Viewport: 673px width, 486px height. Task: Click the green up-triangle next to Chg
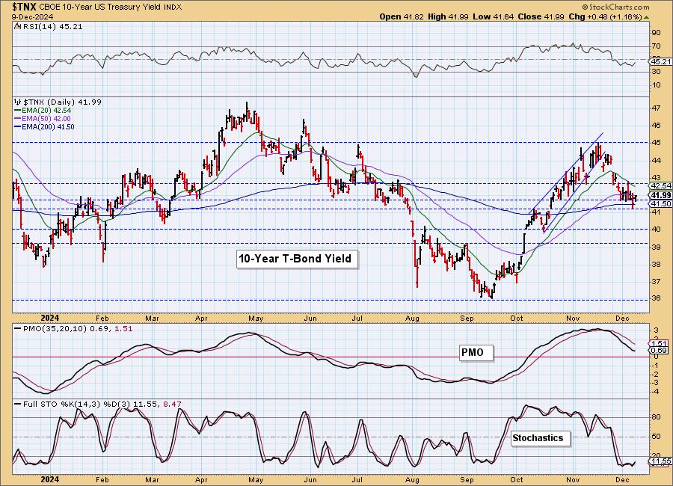pyautogui.click(x=647, y=16)
